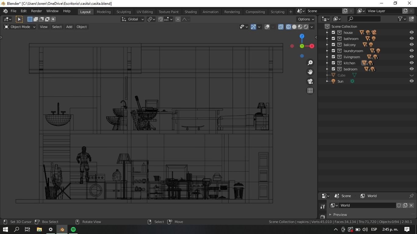Image resolution: width=417 pixels, height=234 pixels.
Task: Open the Tool properties tab (wrench icon)
Action: (323, 207)
